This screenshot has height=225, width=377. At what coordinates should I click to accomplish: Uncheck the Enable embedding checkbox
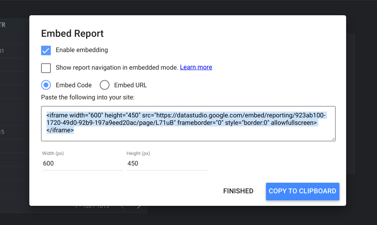point(46,50)
